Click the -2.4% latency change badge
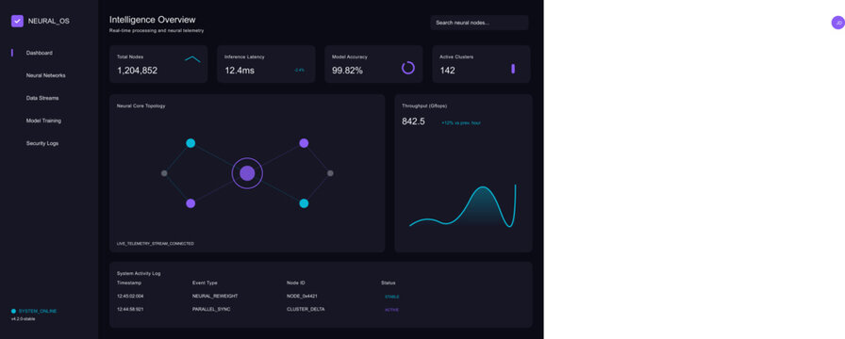Screen dimensions: 845x339 299,70
